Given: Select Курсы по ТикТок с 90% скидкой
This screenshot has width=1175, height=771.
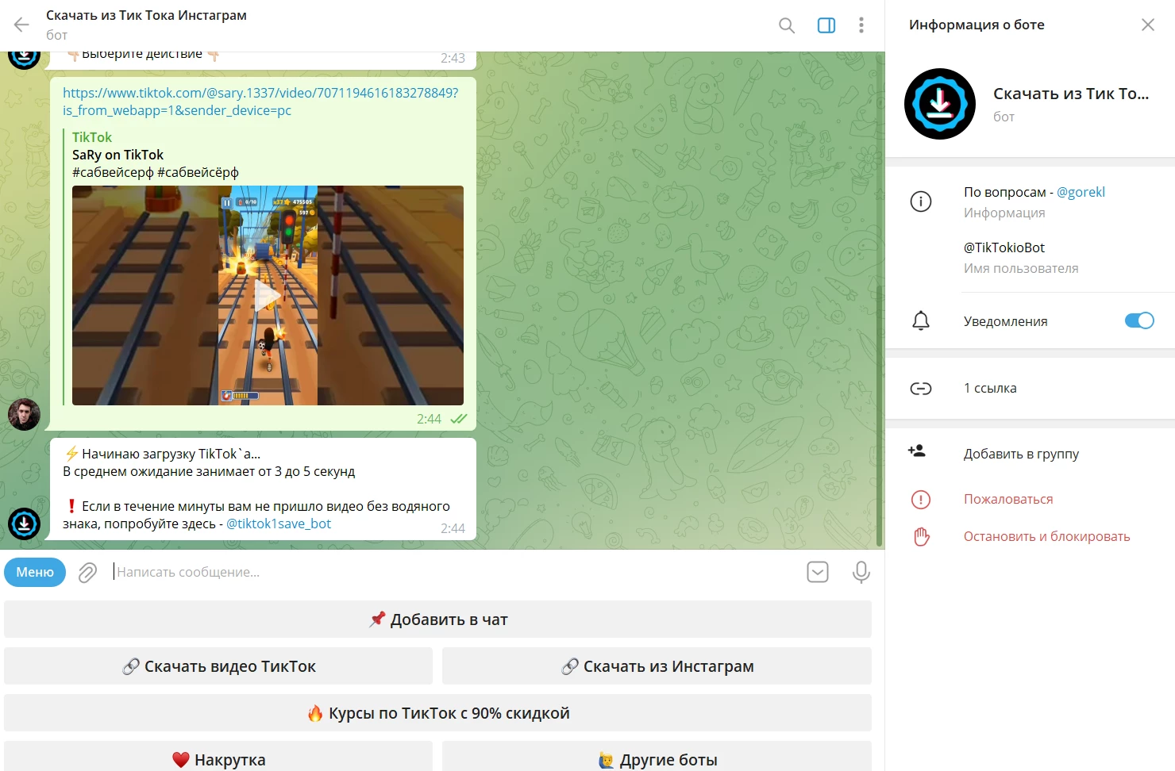Looking at the screenshot, I should pos(437,713).
